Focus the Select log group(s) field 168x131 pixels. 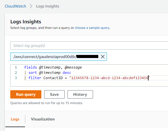(89, 46)
